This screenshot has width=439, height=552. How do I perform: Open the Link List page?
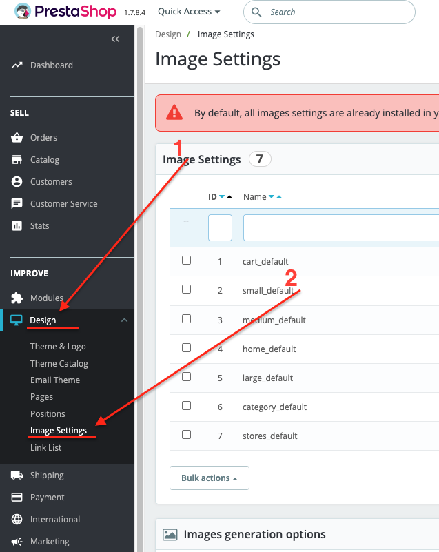tap(45, 447)
